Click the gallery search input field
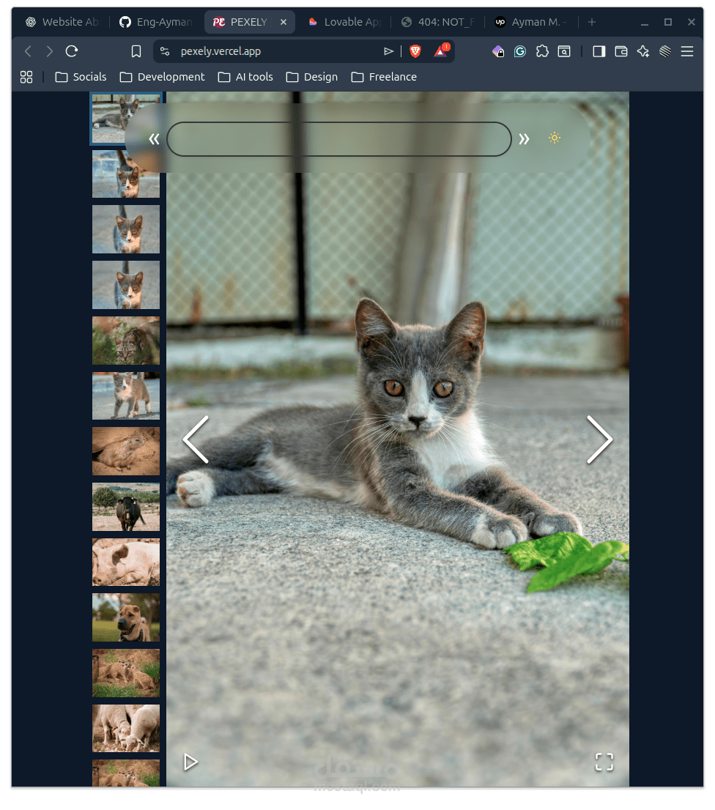715x810 pixels. (x=339, y=139)
